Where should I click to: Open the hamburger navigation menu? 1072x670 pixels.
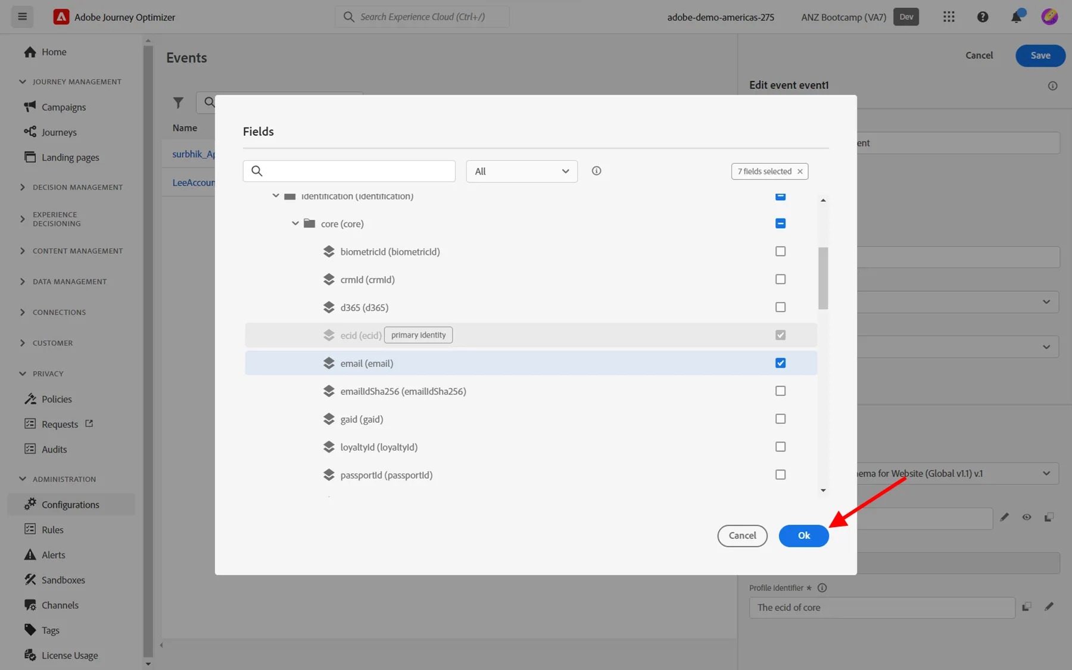[23, 17]
